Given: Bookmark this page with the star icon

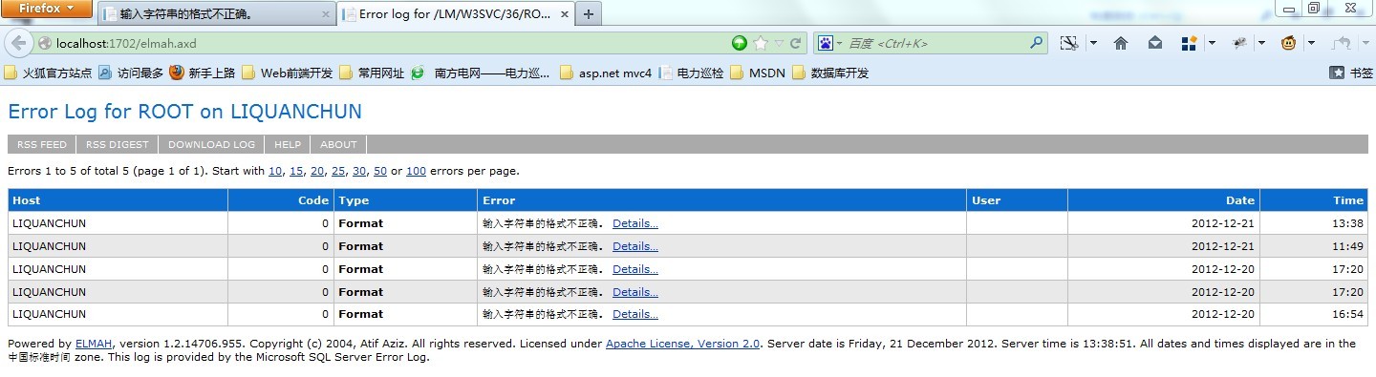Looking at the screenshot, I should coord(761,43).
